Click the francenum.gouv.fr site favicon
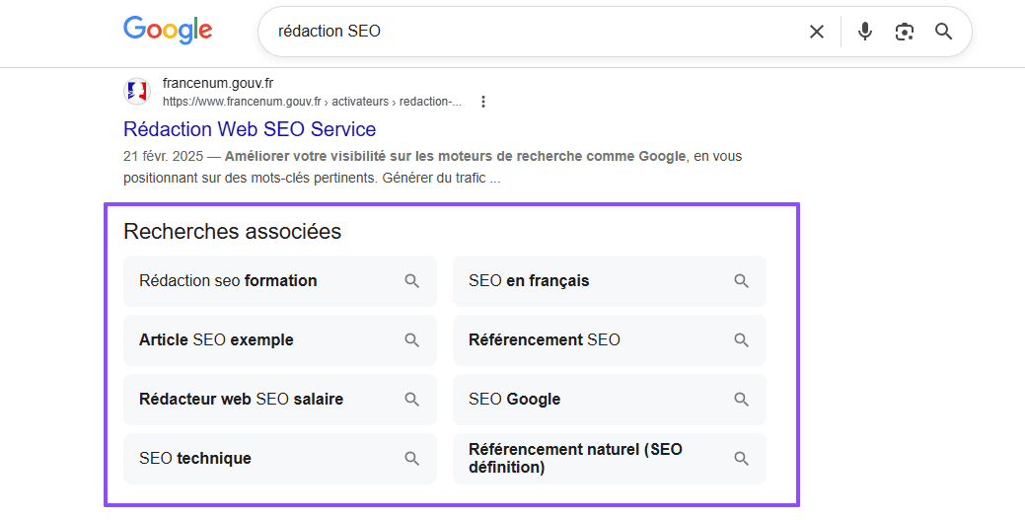The height and width of the screenshot is (520, 1025). click(137, 91)
